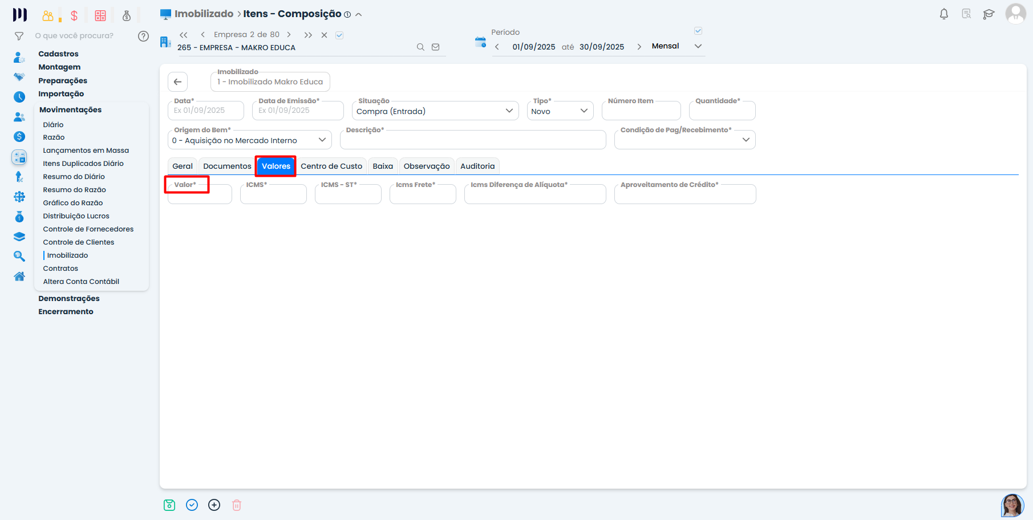This screenshot has height=520, width=1033.
Task: Click the circular checkmark confirm icon
Action: pos(192,505)
